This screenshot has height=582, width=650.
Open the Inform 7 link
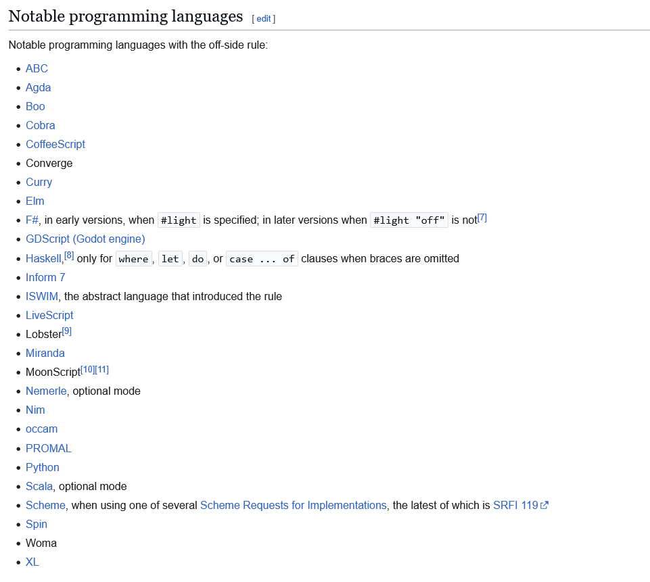tap(45, 277)
